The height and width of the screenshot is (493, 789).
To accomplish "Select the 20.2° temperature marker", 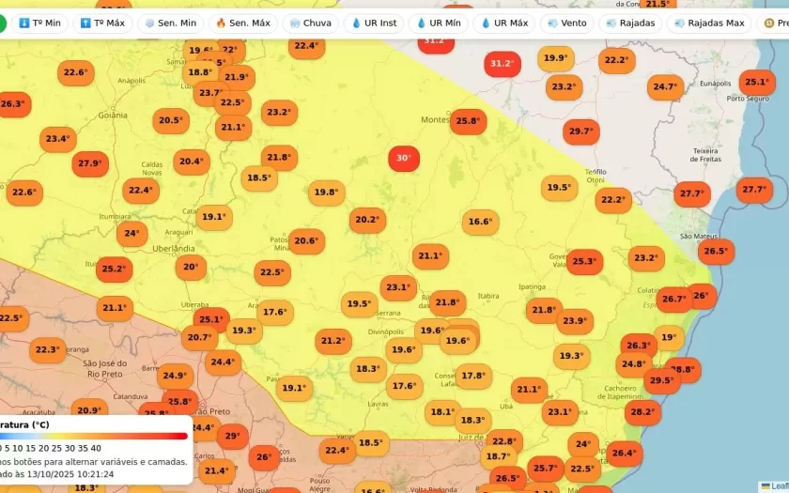I will 367,221.
